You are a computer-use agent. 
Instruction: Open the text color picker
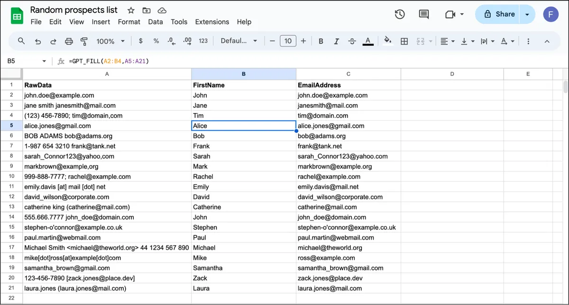point(367,41)
